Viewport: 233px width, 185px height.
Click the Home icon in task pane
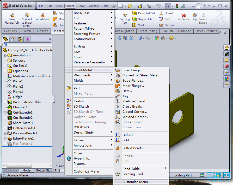point(226,48)
